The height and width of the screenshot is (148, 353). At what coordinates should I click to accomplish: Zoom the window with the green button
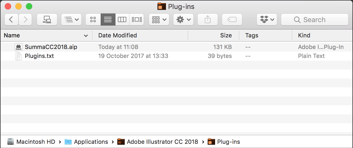tap(29, 6)
